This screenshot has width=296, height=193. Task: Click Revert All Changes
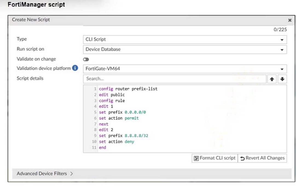point(262,158)
